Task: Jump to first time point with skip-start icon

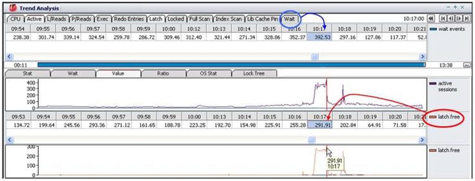Action: click(x=443, y=19)
